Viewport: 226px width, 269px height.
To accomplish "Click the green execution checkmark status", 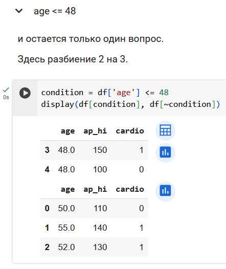I will point(6,89).
